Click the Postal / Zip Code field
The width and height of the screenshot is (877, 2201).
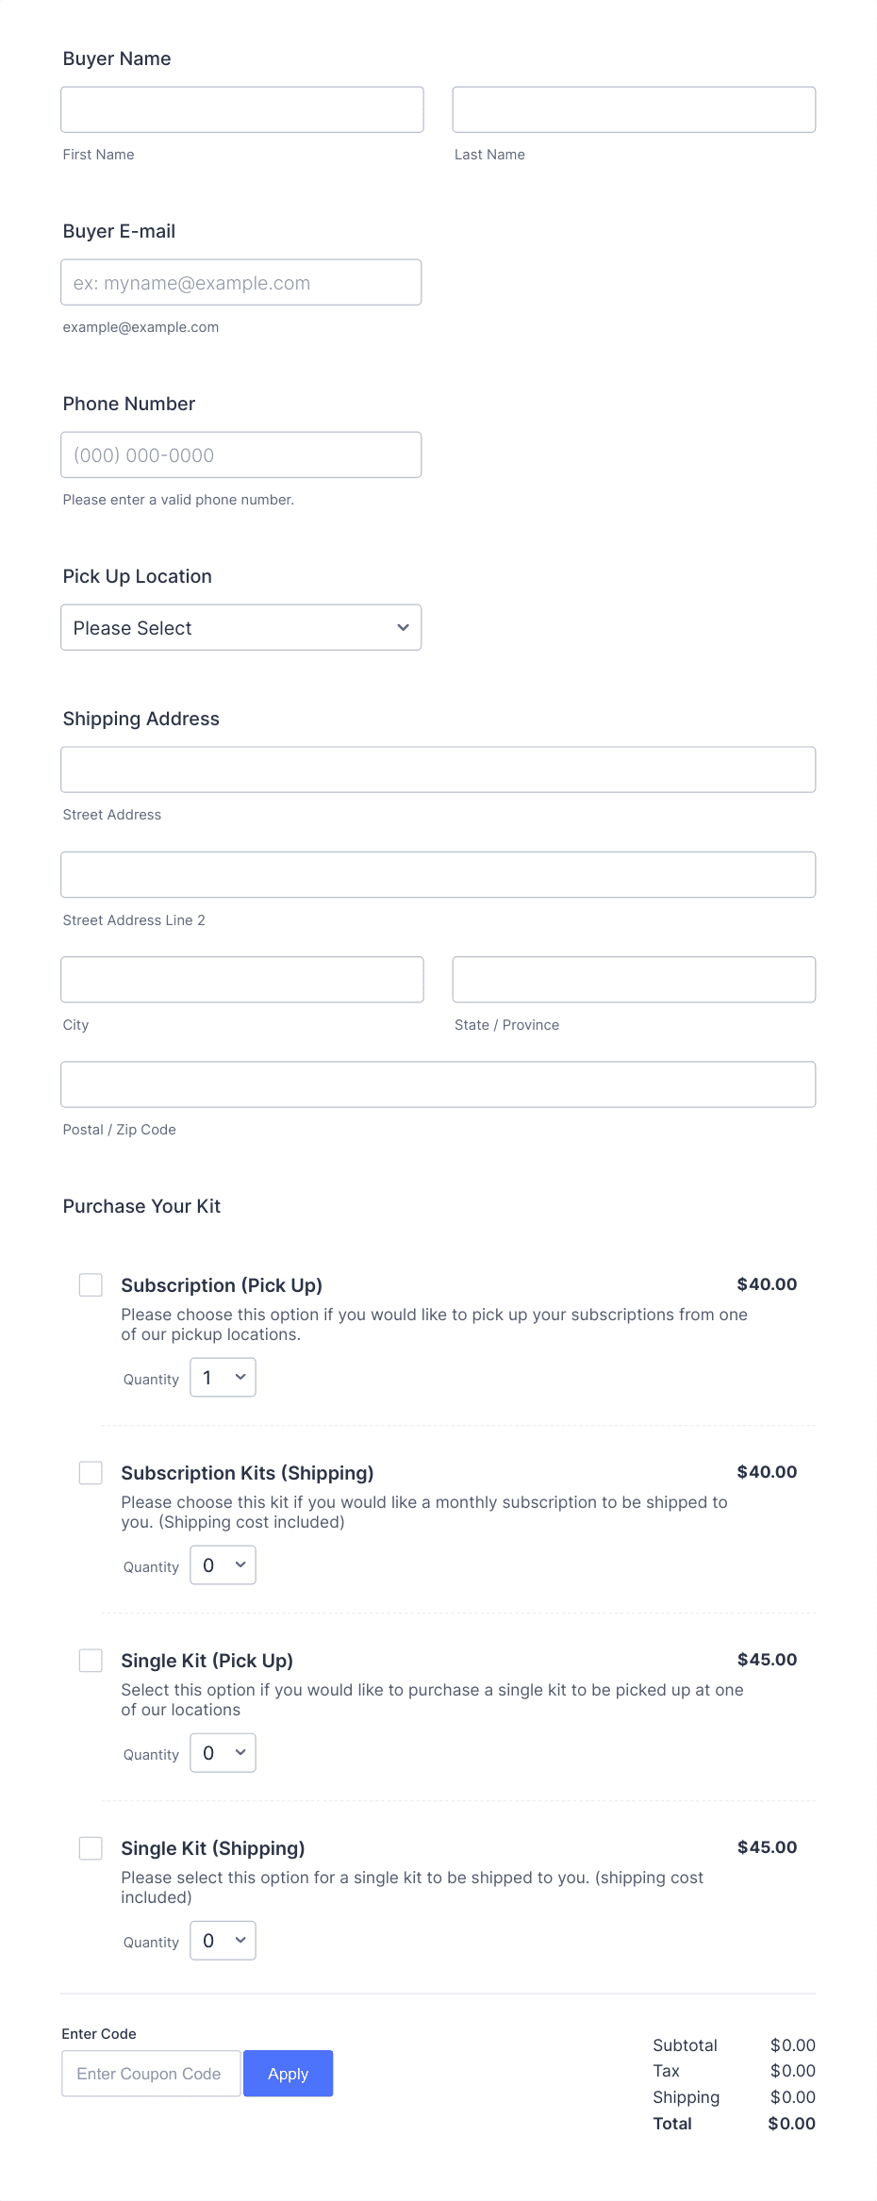coord(438,1084)
